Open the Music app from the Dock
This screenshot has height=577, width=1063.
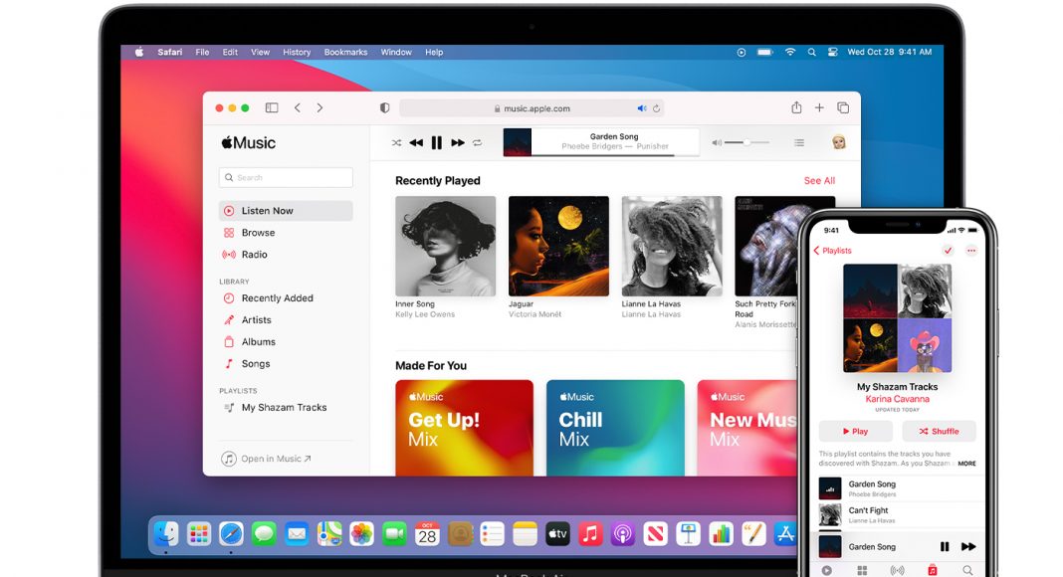(590, 534)
